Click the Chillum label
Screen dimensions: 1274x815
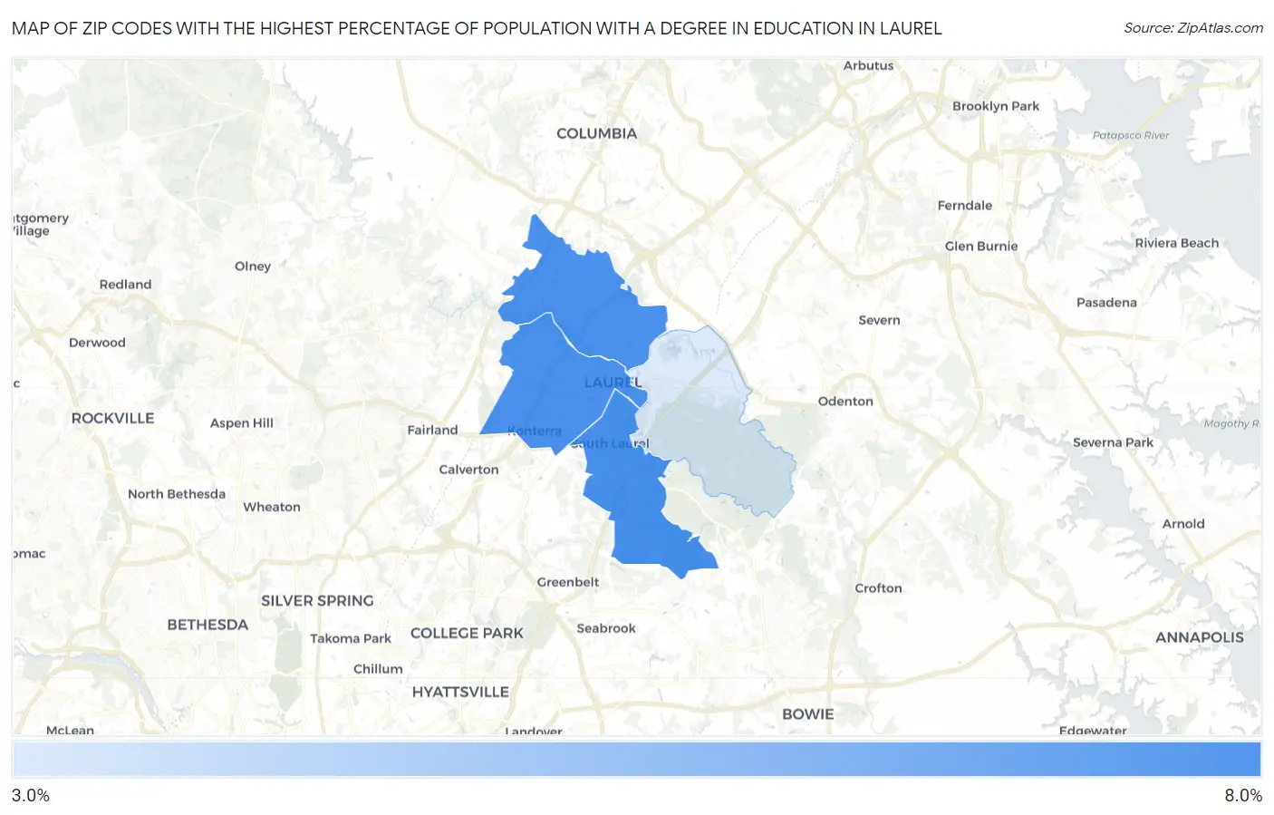click(378, 669)
